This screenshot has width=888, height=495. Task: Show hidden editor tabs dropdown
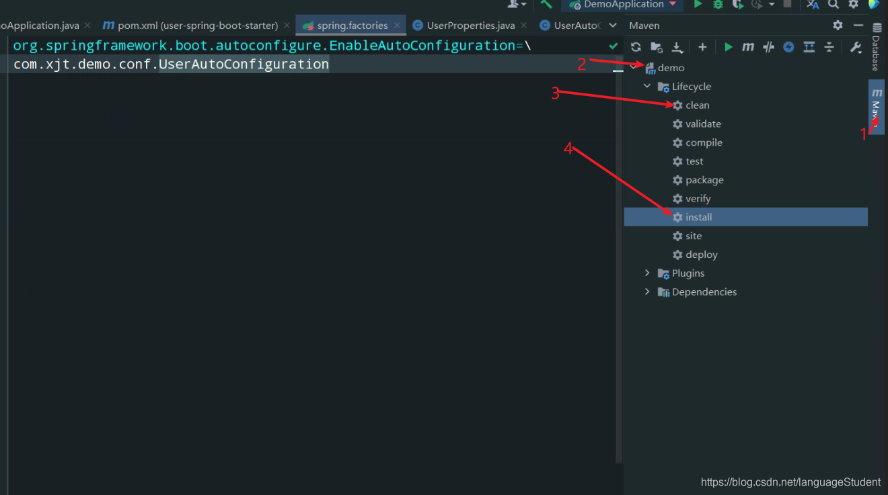pos(613,26)
